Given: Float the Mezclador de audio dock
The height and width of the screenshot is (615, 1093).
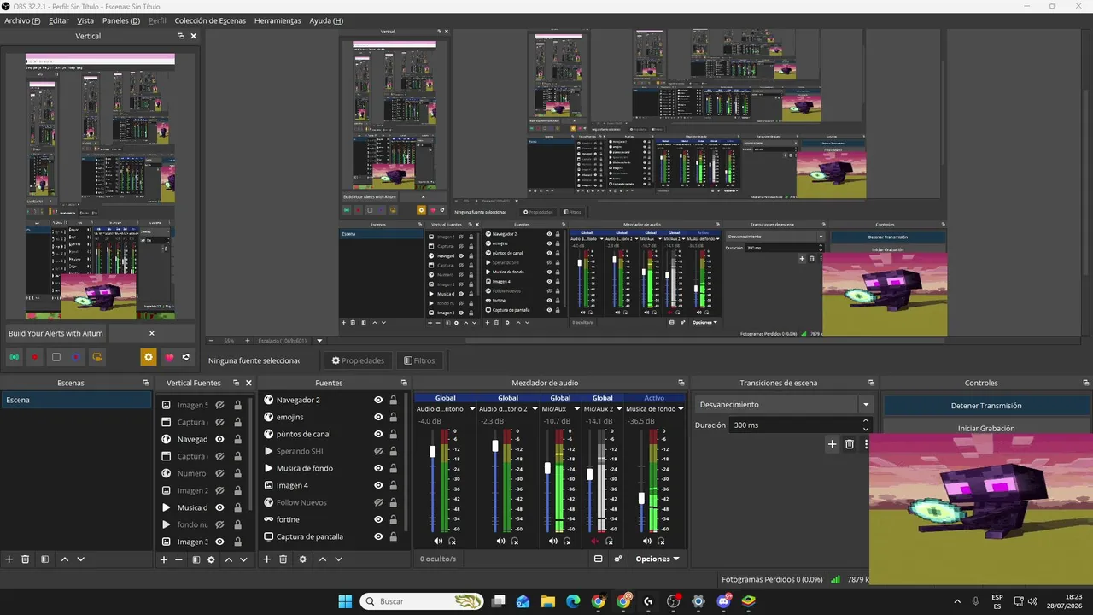Looking at the screenshot, I should tap(681, 383).
